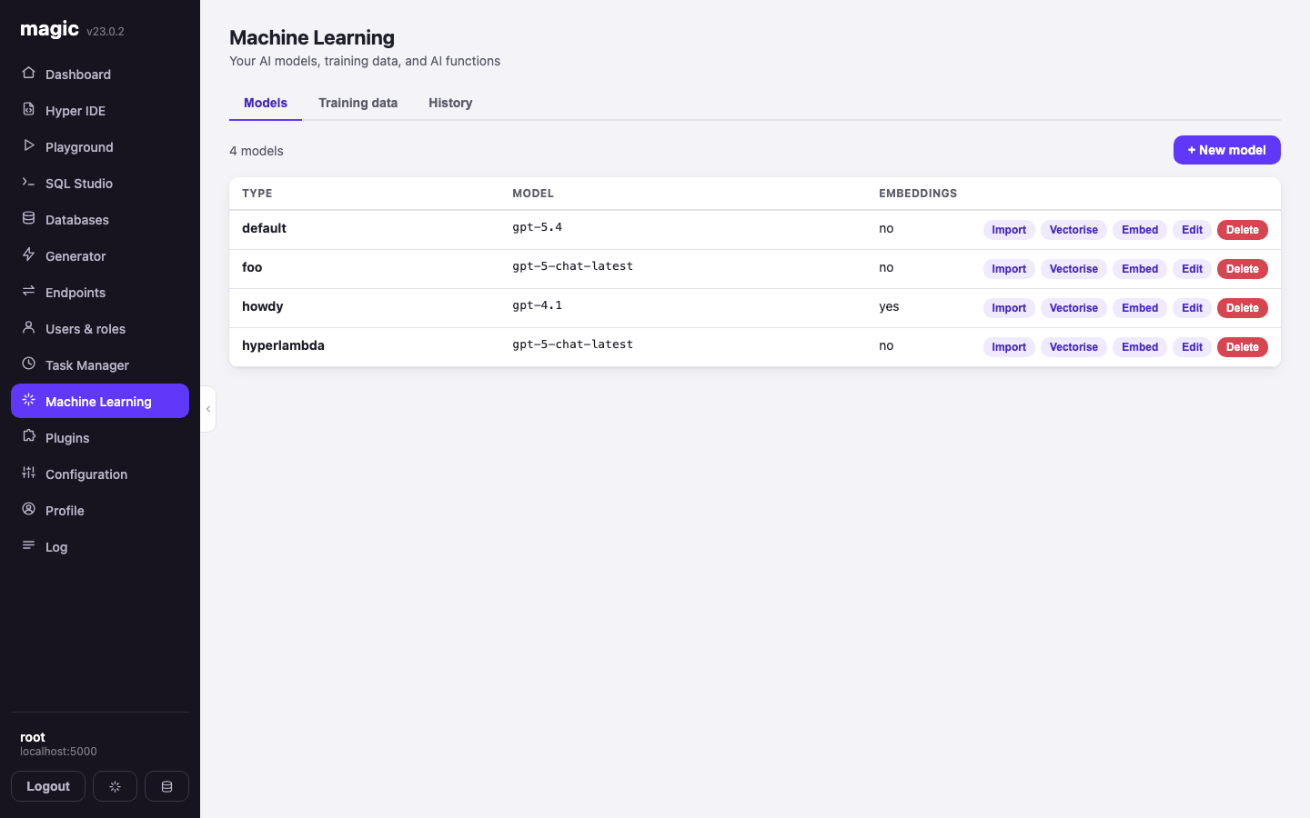Screen dimensions: 1310x818
Task: Edit the hyperlambda model
Action: 1192,347
